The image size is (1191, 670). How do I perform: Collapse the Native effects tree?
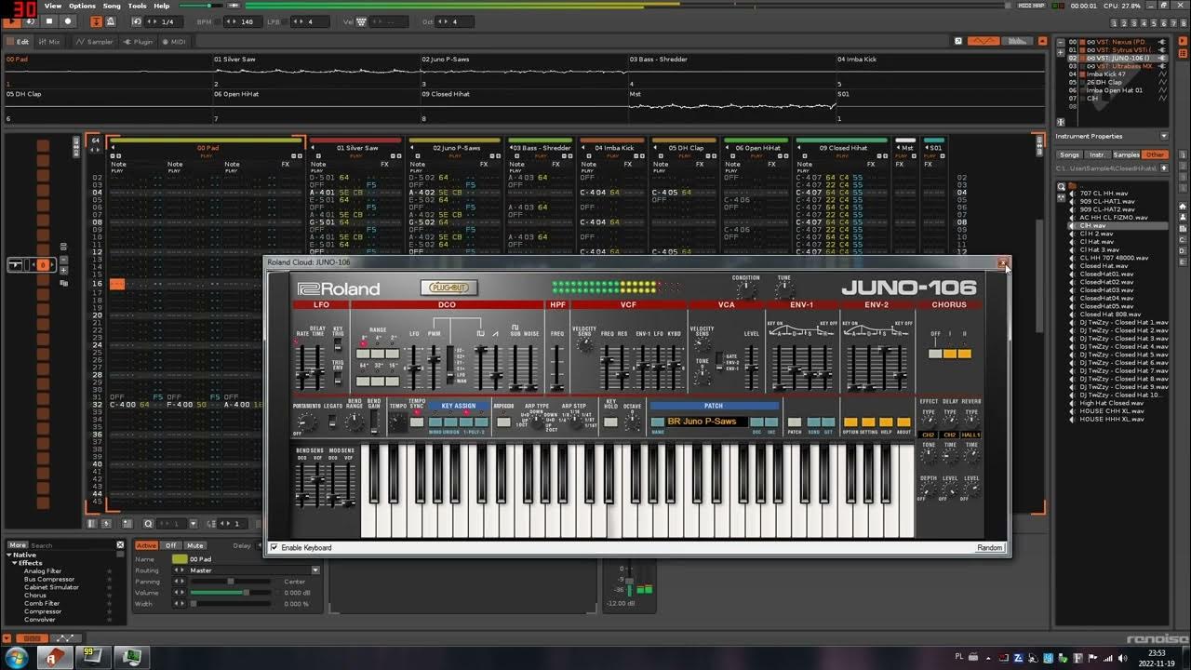point(8,555)
